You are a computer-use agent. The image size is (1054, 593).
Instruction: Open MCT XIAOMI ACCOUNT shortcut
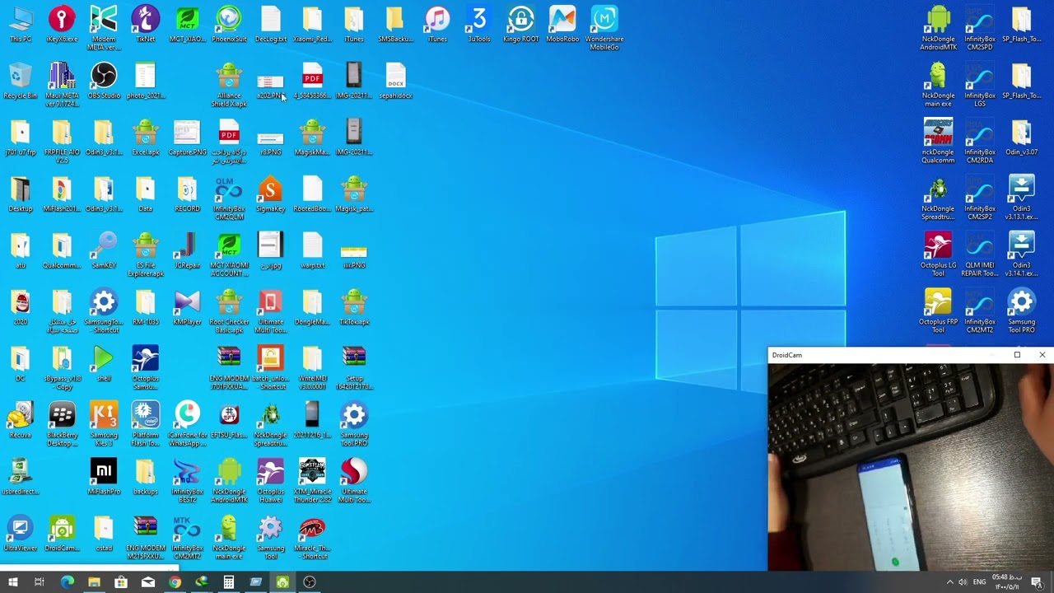click(x=229, y=255)
